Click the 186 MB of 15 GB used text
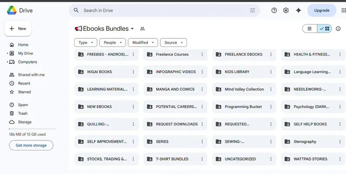 coord(27,134)
